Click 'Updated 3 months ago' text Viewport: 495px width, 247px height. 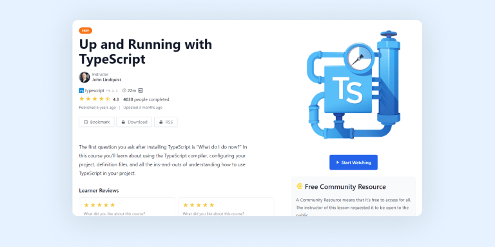[142, 108]
